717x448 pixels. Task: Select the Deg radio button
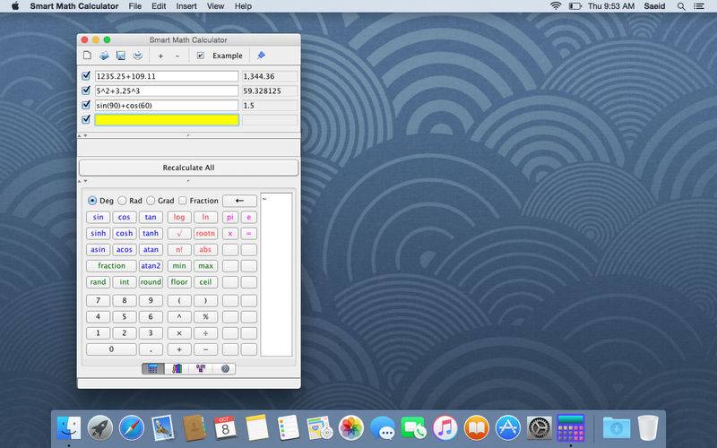click(x=92, y=201)
